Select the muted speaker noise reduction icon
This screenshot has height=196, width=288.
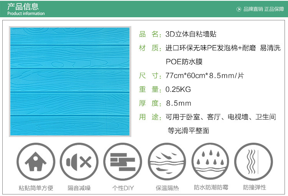tap(79, 162)
